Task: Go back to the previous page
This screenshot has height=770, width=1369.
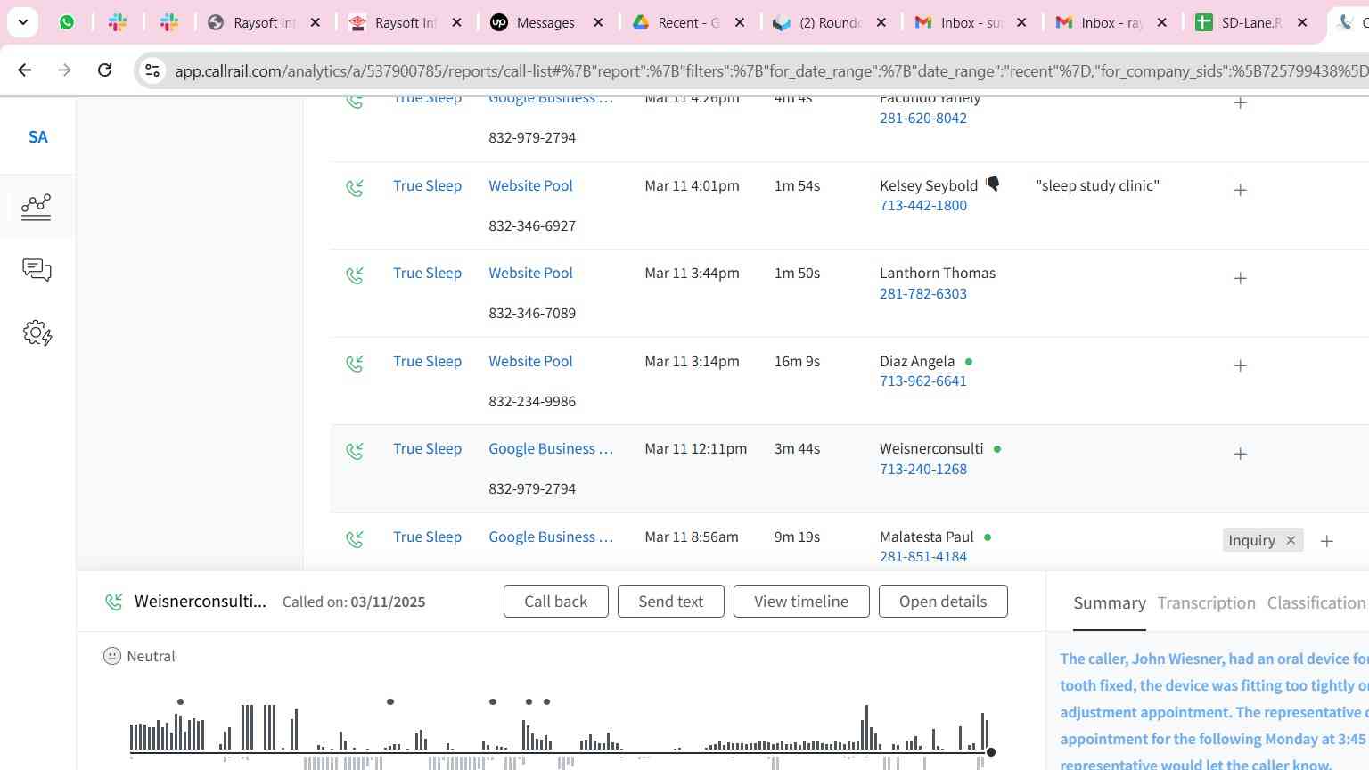Action: point(24,70)
